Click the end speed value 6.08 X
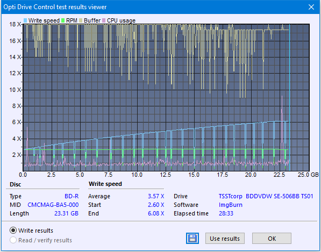Screen dimensions: 321x252 (156, 213)
